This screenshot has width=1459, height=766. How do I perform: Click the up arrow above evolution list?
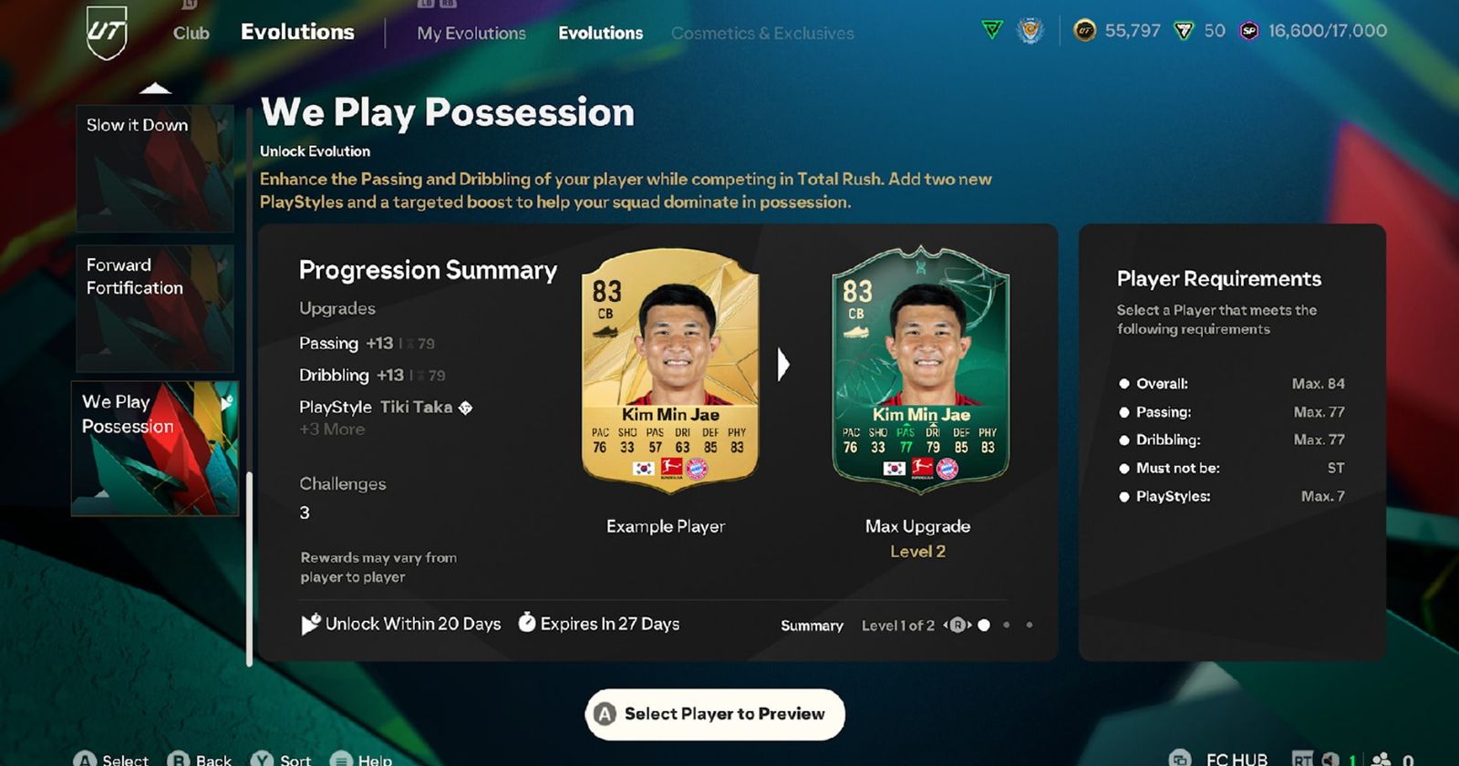coord(155,88)
